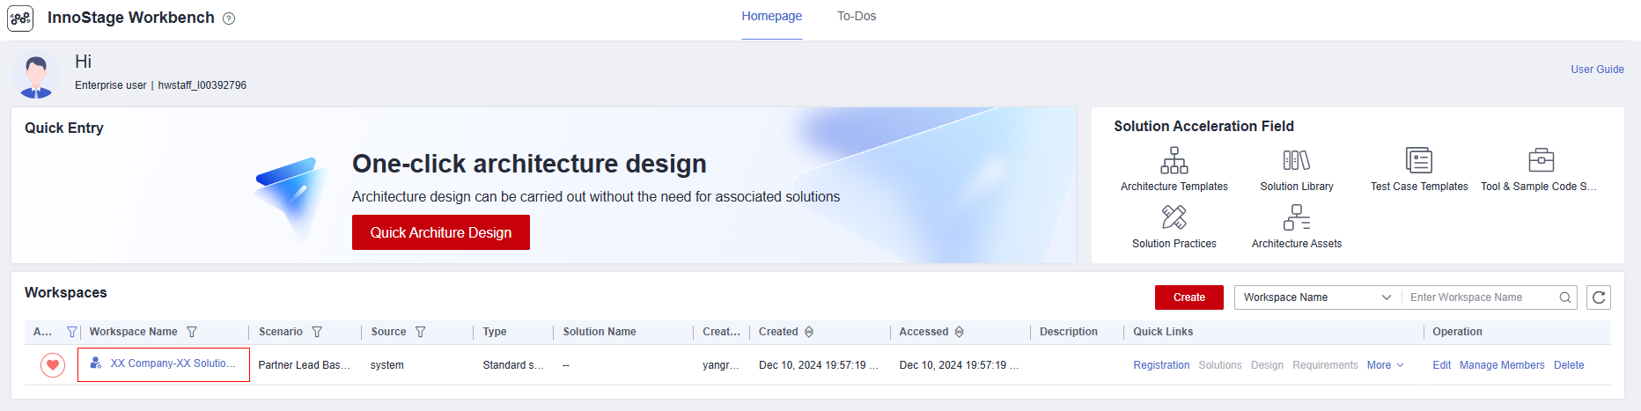Filter the Workspace Name column
The height and width of the screenshot is (411, 1641).
192,332
